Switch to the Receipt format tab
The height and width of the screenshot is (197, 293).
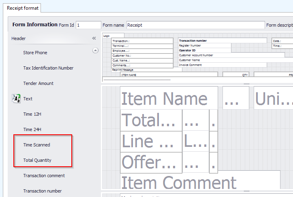pos(24,8)
